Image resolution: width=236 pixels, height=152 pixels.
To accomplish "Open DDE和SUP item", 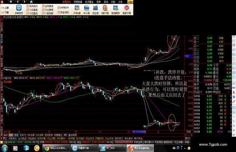I will [63, 7].
